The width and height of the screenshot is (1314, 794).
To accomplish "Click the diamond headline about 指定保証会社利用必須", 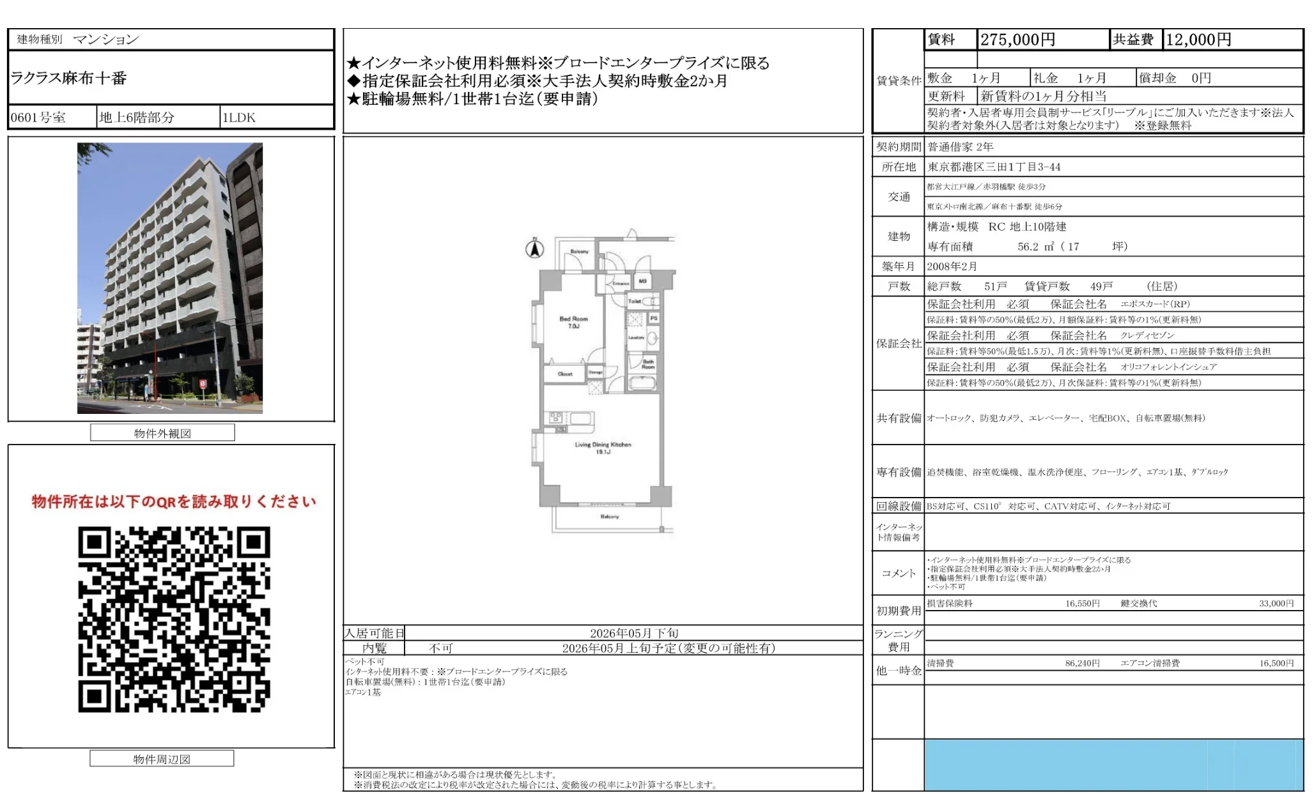I will (x=537, y=80).
